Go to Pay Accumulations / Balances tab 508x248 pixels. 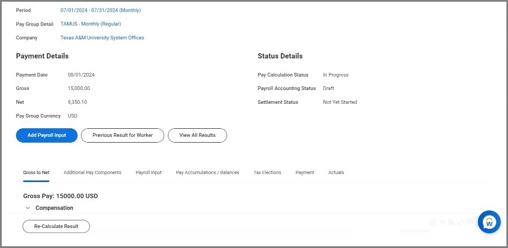207,172
